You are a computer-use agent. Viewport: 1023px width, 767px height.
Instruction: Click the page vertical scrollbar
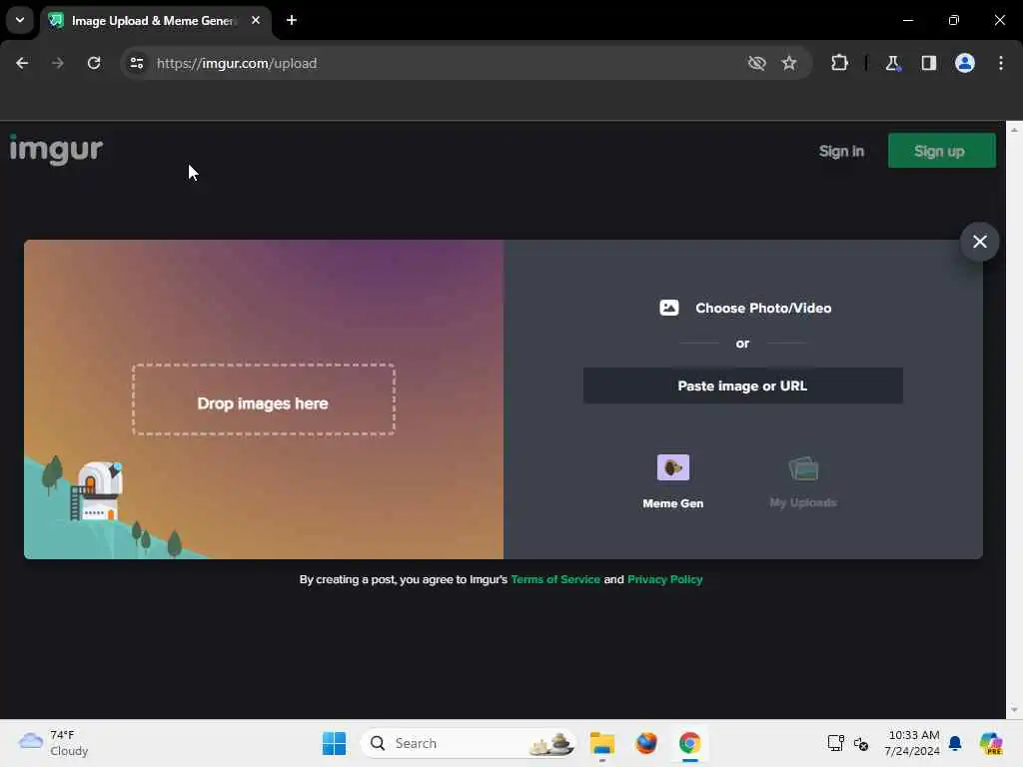1014,419
